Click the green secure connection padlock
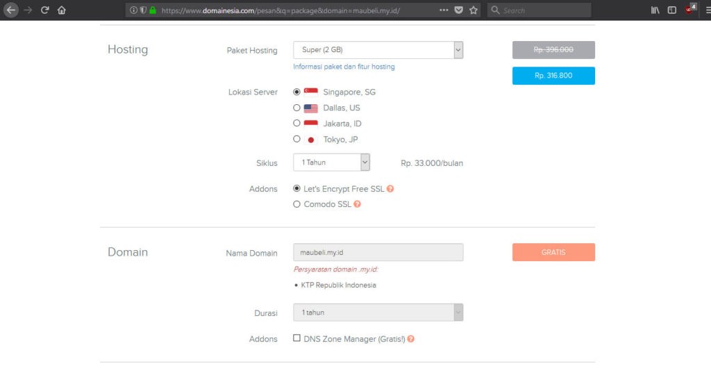Screen dimensions: 711x366 [x=152, y=10]
